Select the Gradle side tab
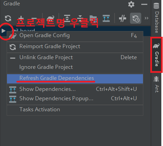Viewport: 163px width, 146px height. pos(156,55)
